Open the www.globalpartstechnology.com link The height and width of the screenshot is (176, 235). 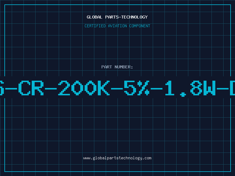coord(117,158)
